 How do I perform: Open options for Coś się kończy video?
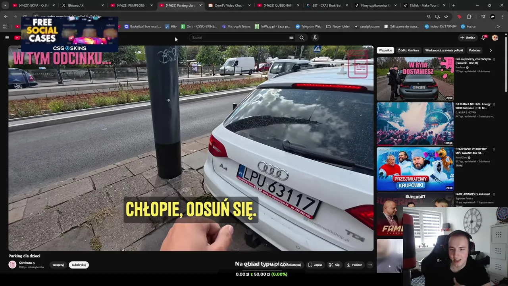494,60
